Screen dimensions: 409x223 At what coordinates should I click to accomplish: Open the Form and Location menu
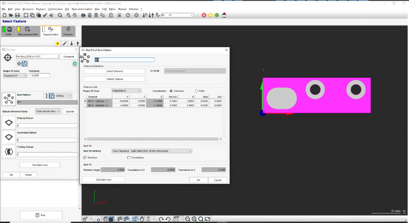click(x=83, y=9)
